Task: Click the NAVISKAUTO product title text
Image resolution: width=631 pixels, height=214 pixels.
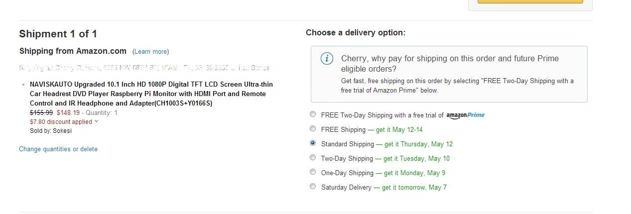Action: [x=151, y=94]
